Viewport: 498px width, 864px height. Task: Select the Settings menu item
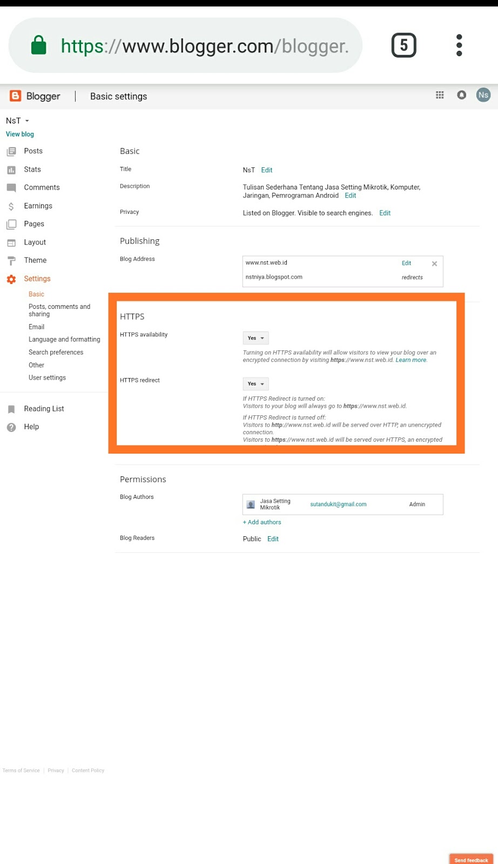[37, 279]
